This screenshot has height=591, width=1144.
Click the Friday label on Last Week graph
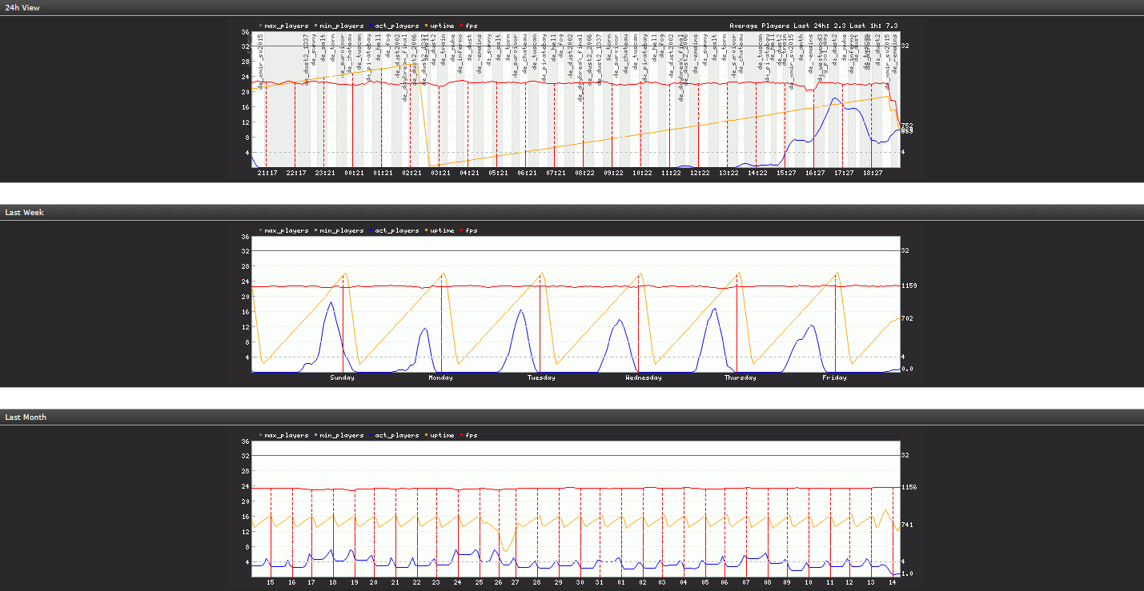point(833,377)
